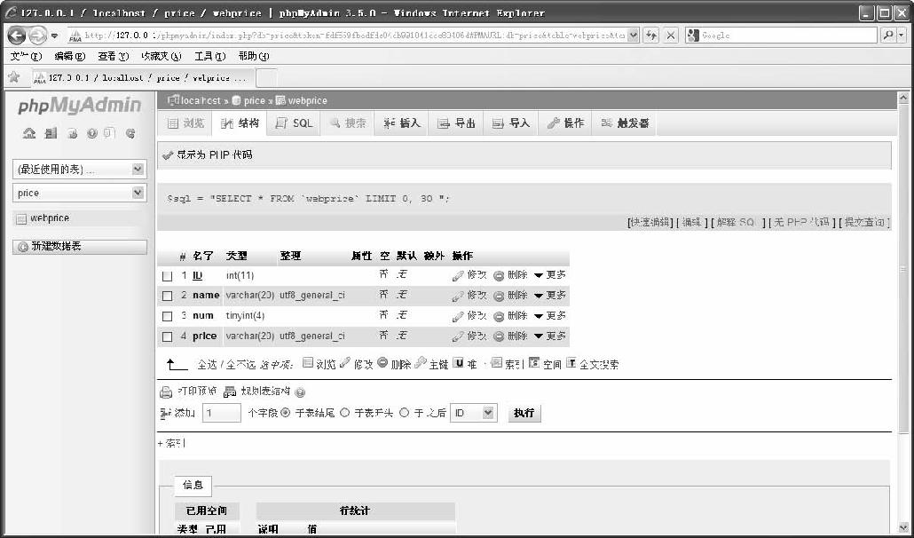Expand the + Indexes section
Image resolution: width=914 pixels, height=538 pixels.
pos(171,444)
